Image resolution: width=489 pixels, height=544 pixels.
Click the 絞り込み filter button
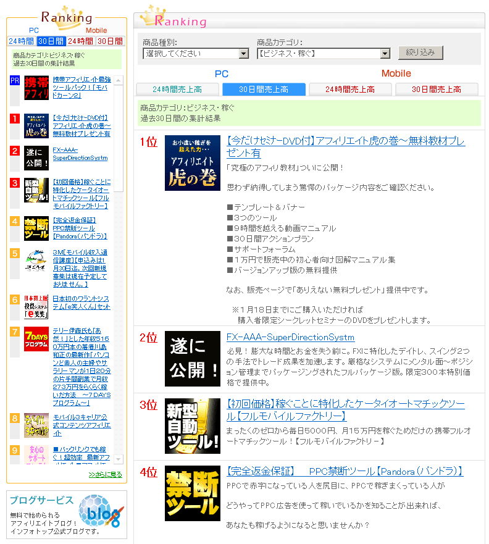[x=420, y=52]
